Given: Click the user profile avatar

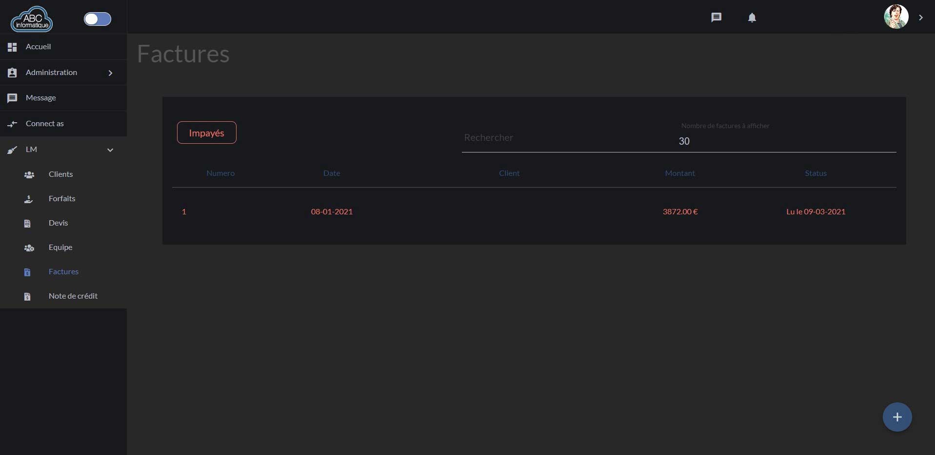Looking at the screenshot, I should pyautogui.click(x=896, y=17).
